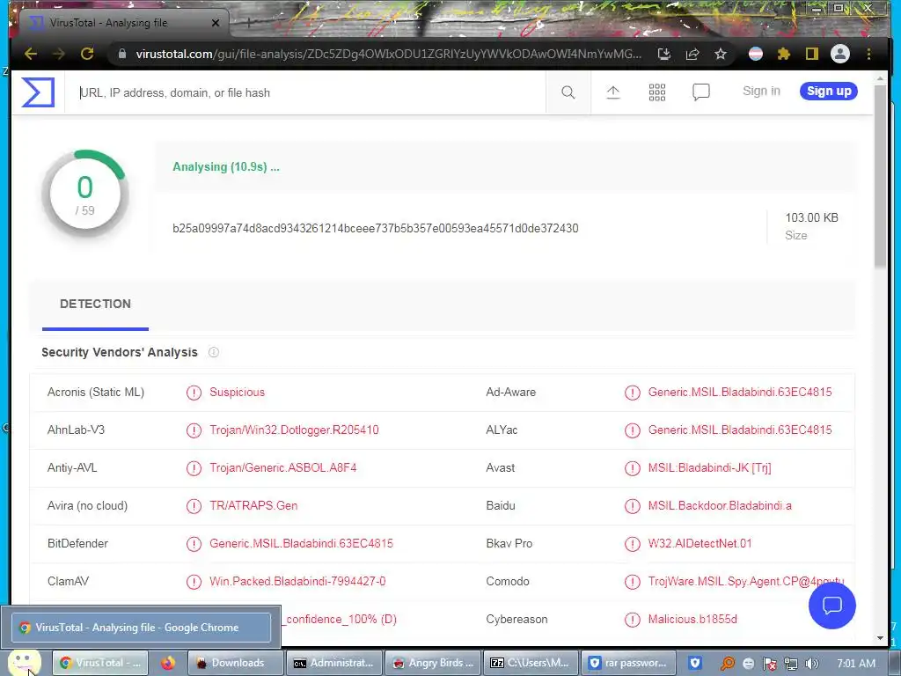Click the scrollbar down arrow

click(x=880, y=638)
